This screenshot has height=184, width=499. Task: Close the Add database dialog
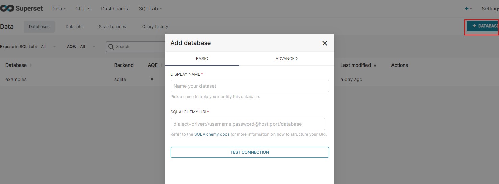pyautogui.click(x=325, y=43)
